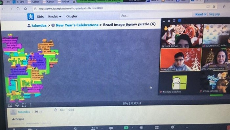Open Zoom chat bubble icon
230x130 pixels.
pyautogui.click(x=111, y=128)
